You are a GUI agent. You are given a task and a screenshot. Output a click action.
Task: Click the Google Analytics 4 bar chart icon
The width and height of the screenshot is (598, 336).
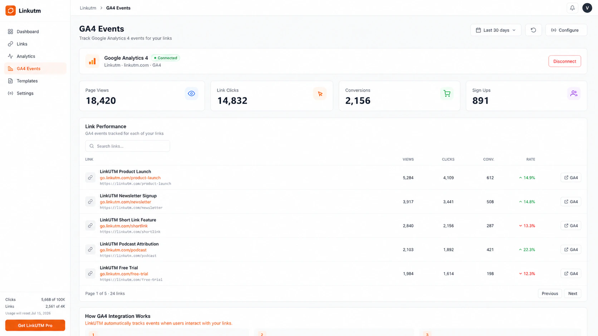(x=92, y=61)
